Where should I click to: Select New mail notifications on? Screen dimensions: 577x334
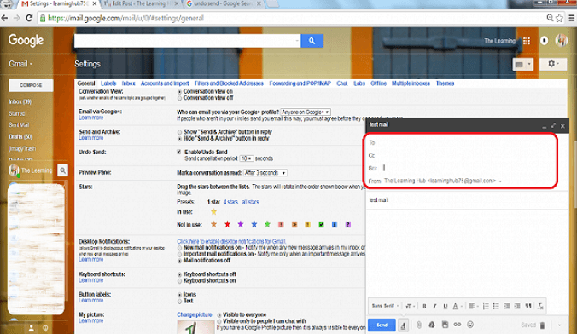coord(179,248)
